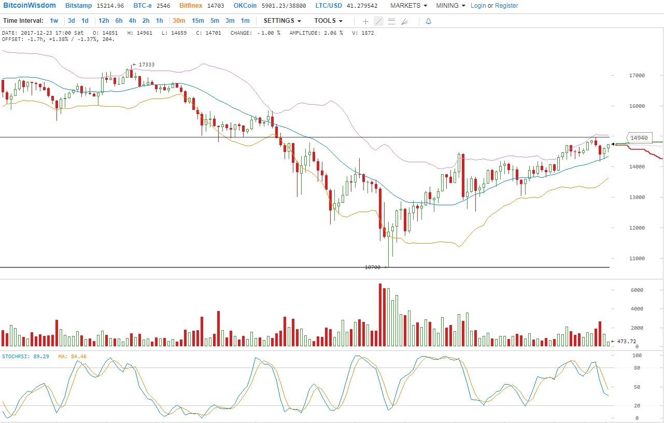Click the tallest red volume bar
Image resolution: width=664 pixels, height=423 pixels.
point(380,315)
